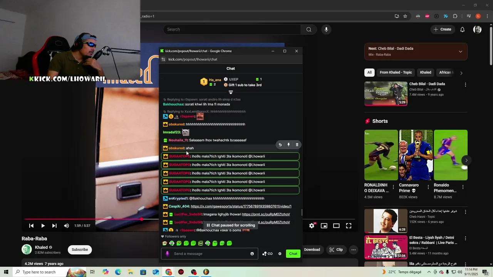Open Microsoft Edge from taskbar
The image size is (493, 277).
pos(118,272)
